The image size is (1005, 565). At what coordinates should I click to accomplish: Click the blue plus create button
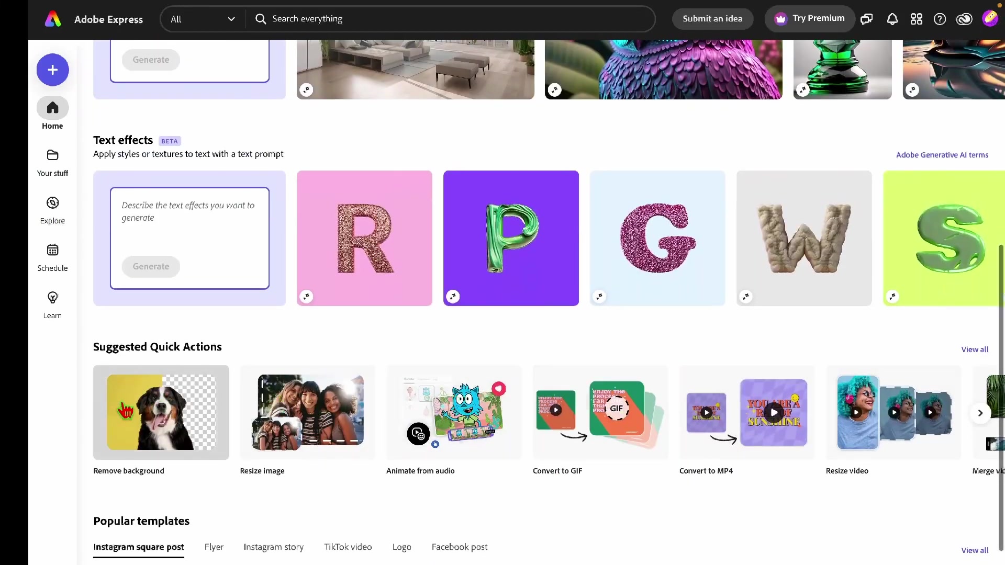pos(52,70)
